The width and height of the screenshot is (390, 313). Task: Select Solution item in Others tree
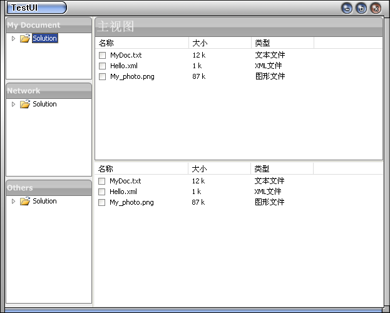tap(45, 201)
